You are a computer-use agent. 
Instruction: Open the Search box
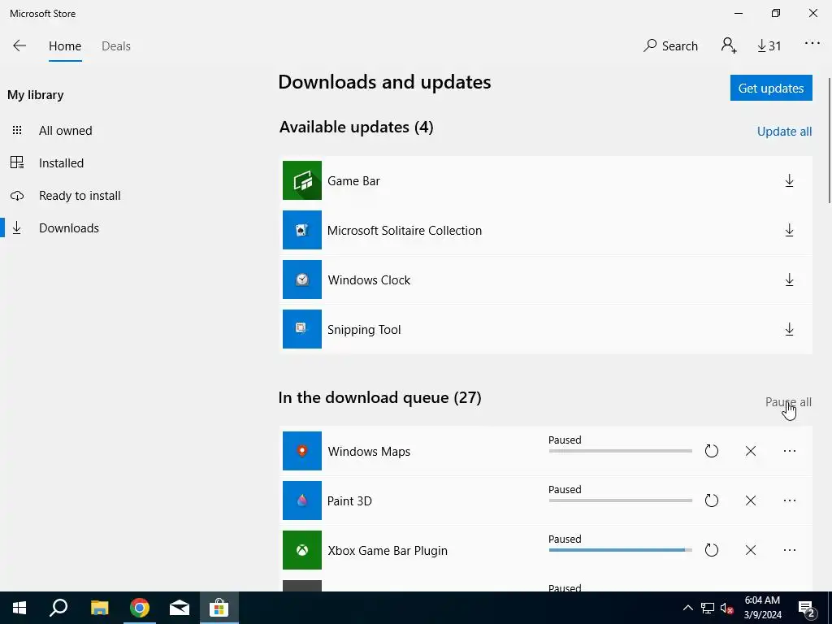click(670, 45)
